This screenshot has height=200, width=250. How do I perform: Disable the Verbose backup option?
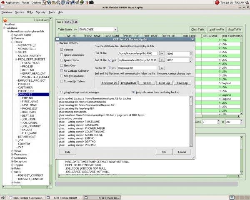(x=61, y=50)
